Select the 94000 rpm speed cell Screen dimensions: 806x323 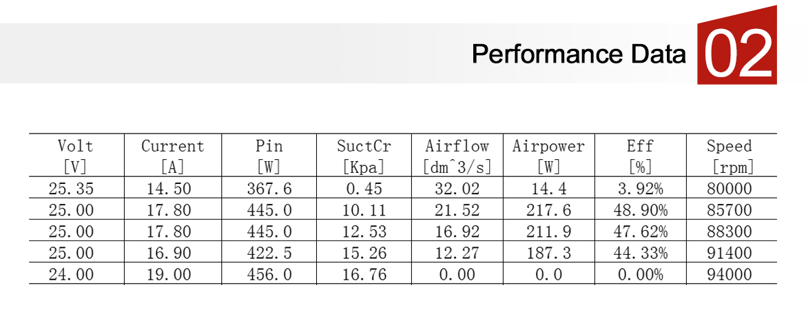pyautogui.click(x=730, y=274)
